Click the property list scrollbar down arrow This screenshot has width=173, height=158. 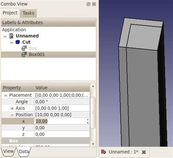pos(93,144)
